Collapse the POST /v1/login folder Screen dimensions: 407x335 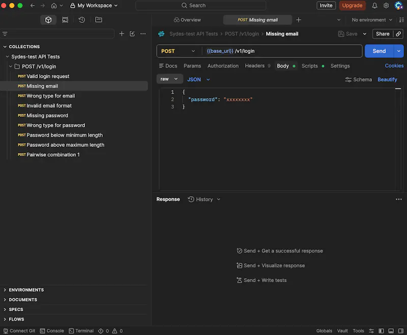point(11,67)
